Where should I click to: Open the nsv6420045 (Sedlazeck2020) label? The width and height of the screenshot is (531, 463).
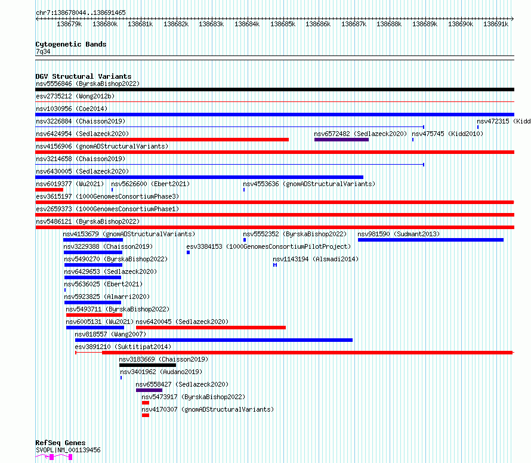click(x=182, y=322)
